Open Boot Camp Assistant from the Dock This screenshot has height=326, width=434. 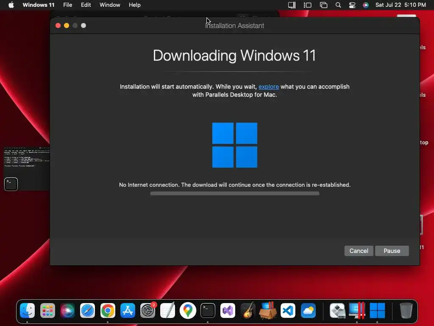337,310
